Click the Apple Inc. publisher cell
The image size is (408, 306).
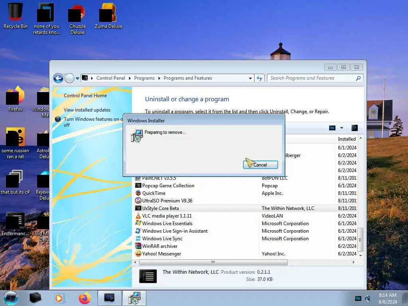coord(272,193)
